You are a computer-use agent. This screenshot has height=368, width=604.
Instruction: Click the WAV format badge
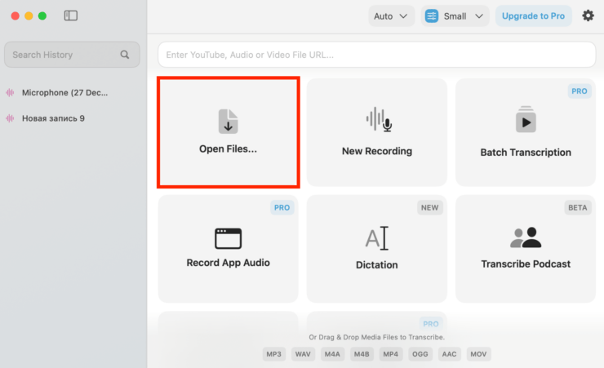coord(303,354)
